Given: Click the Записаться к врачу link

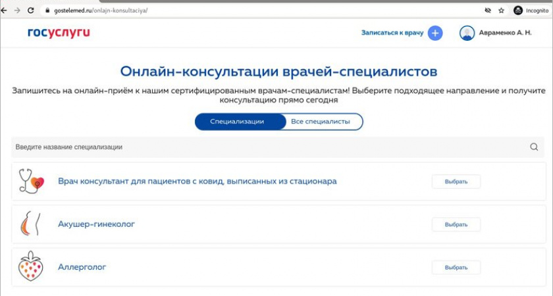Looking at the screenshot, I should [x=392, y=33].
